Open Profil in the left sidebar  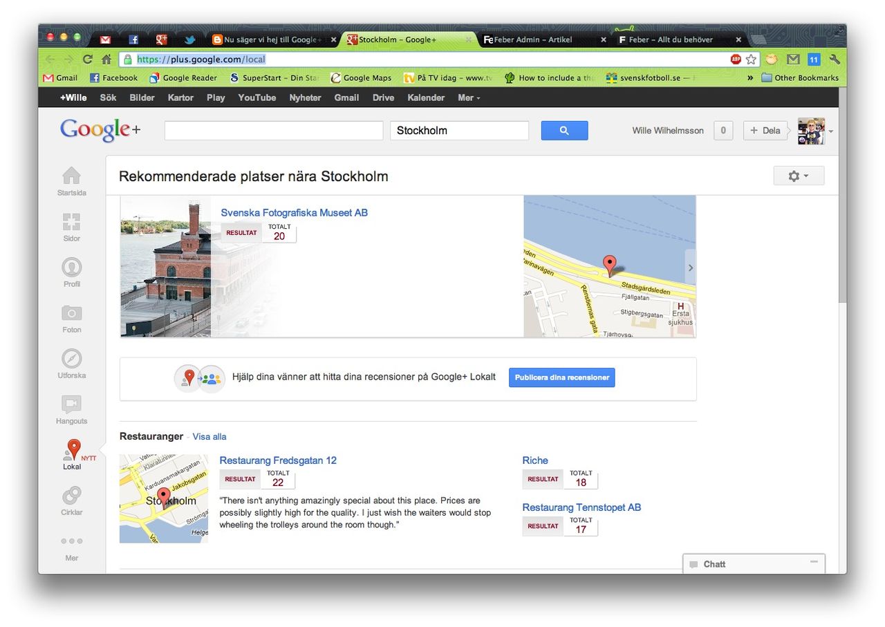pyautogui.click(x=72, y=273)
